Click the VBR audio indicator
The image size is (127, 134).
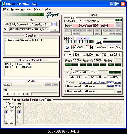pos(55,85)
